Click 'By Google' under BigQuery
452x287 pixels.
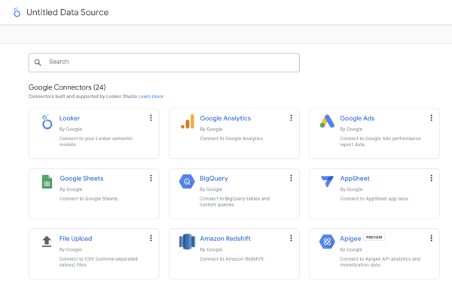click(210, 189)
